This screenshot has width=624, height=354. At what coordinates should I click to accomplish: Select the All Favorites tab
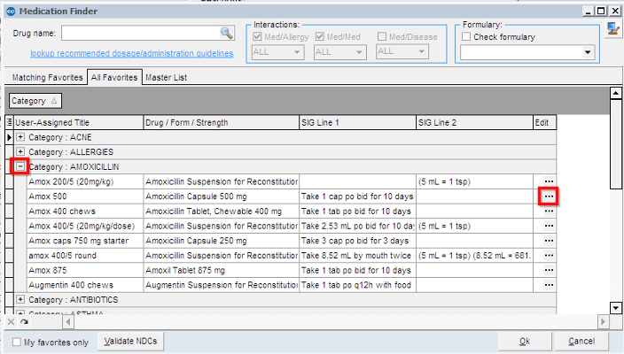[x=114, y=77]
